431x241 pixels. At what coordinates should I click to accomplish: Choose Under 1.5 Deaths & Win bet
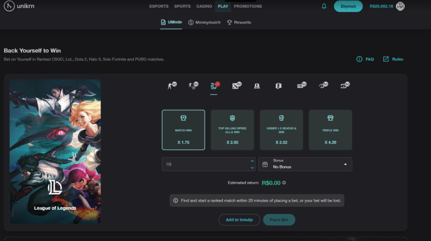tap(281, 130)
